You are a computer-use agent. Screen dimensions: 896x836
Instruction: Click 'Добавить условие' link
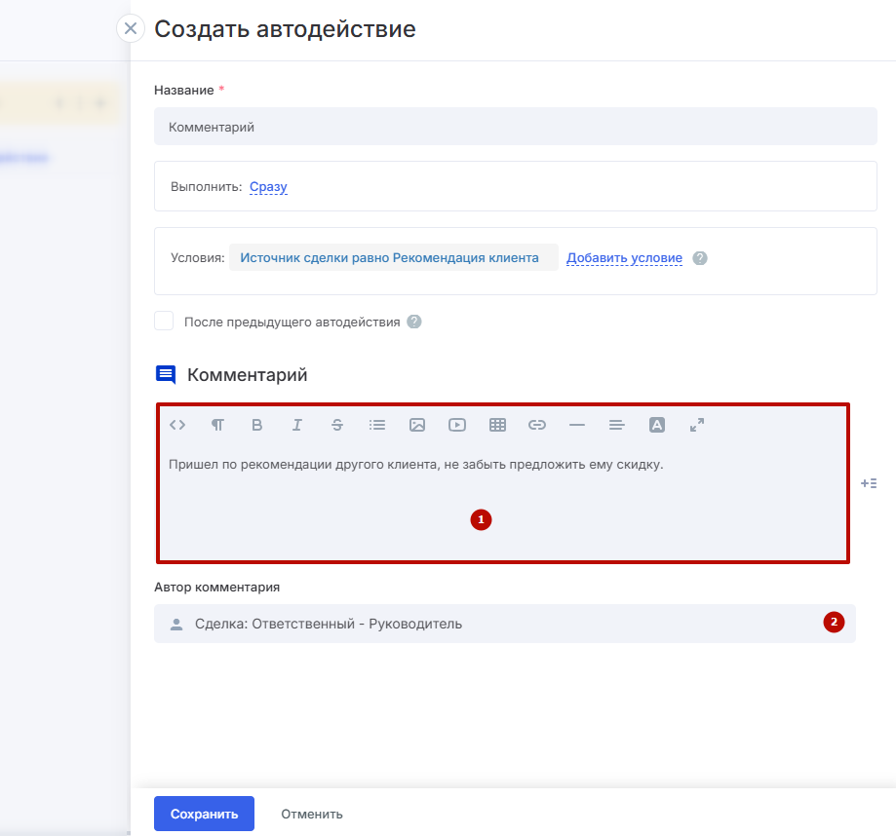[x=624, y=258]
